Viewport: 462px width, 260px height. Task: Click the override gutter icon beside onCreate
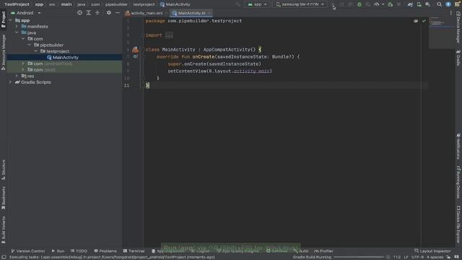(135, 56)
